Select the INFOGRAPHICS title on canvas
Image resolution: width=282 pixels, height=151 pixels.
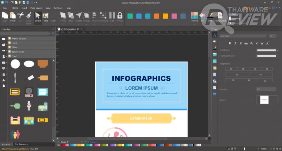(141, 78)
